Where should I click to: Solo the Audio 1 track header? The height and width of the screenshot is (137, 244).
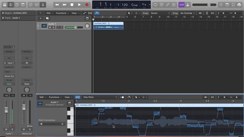53,27
